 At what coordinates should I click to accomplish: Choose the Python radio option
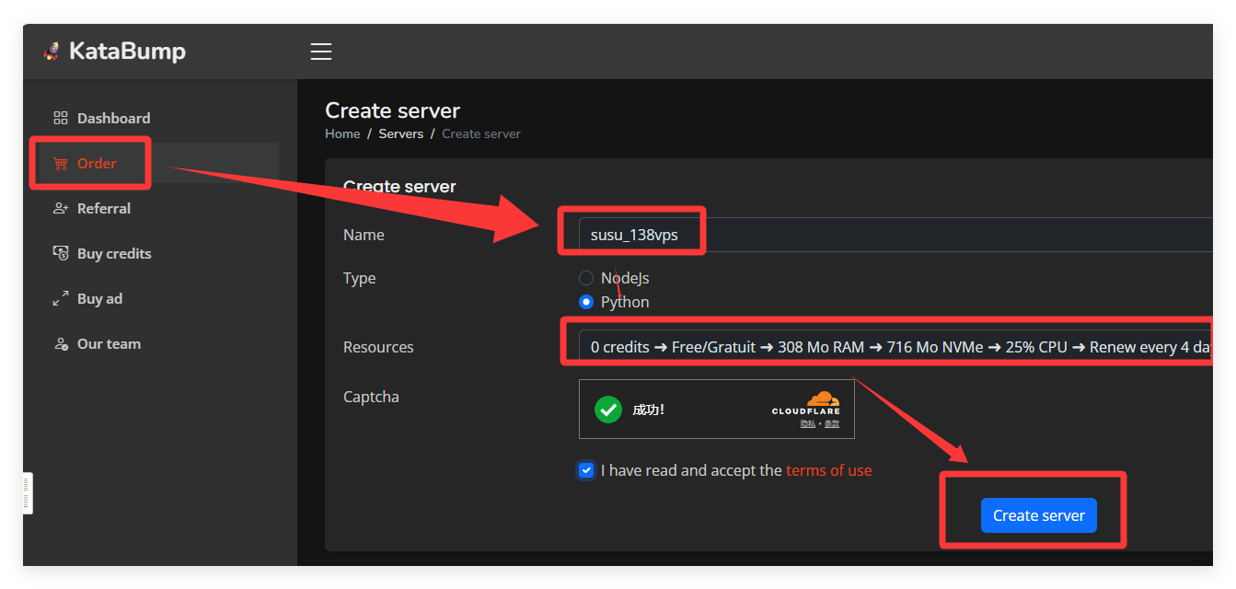click(x=586, y=302)
